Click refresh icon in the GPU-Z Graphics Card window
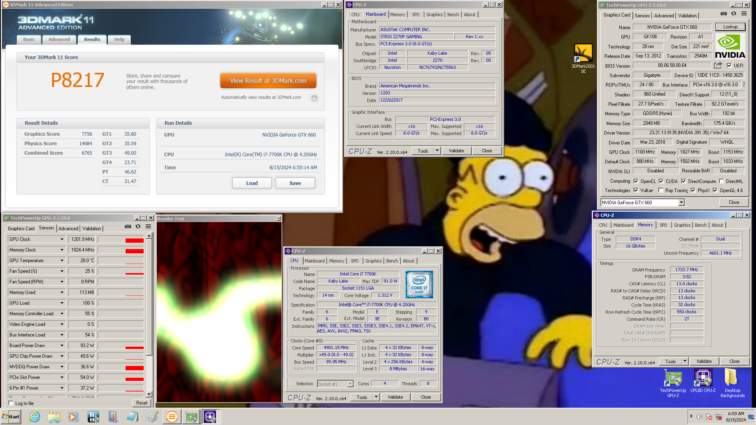This screenshot has height=425, width=756. tap(734, 14)
